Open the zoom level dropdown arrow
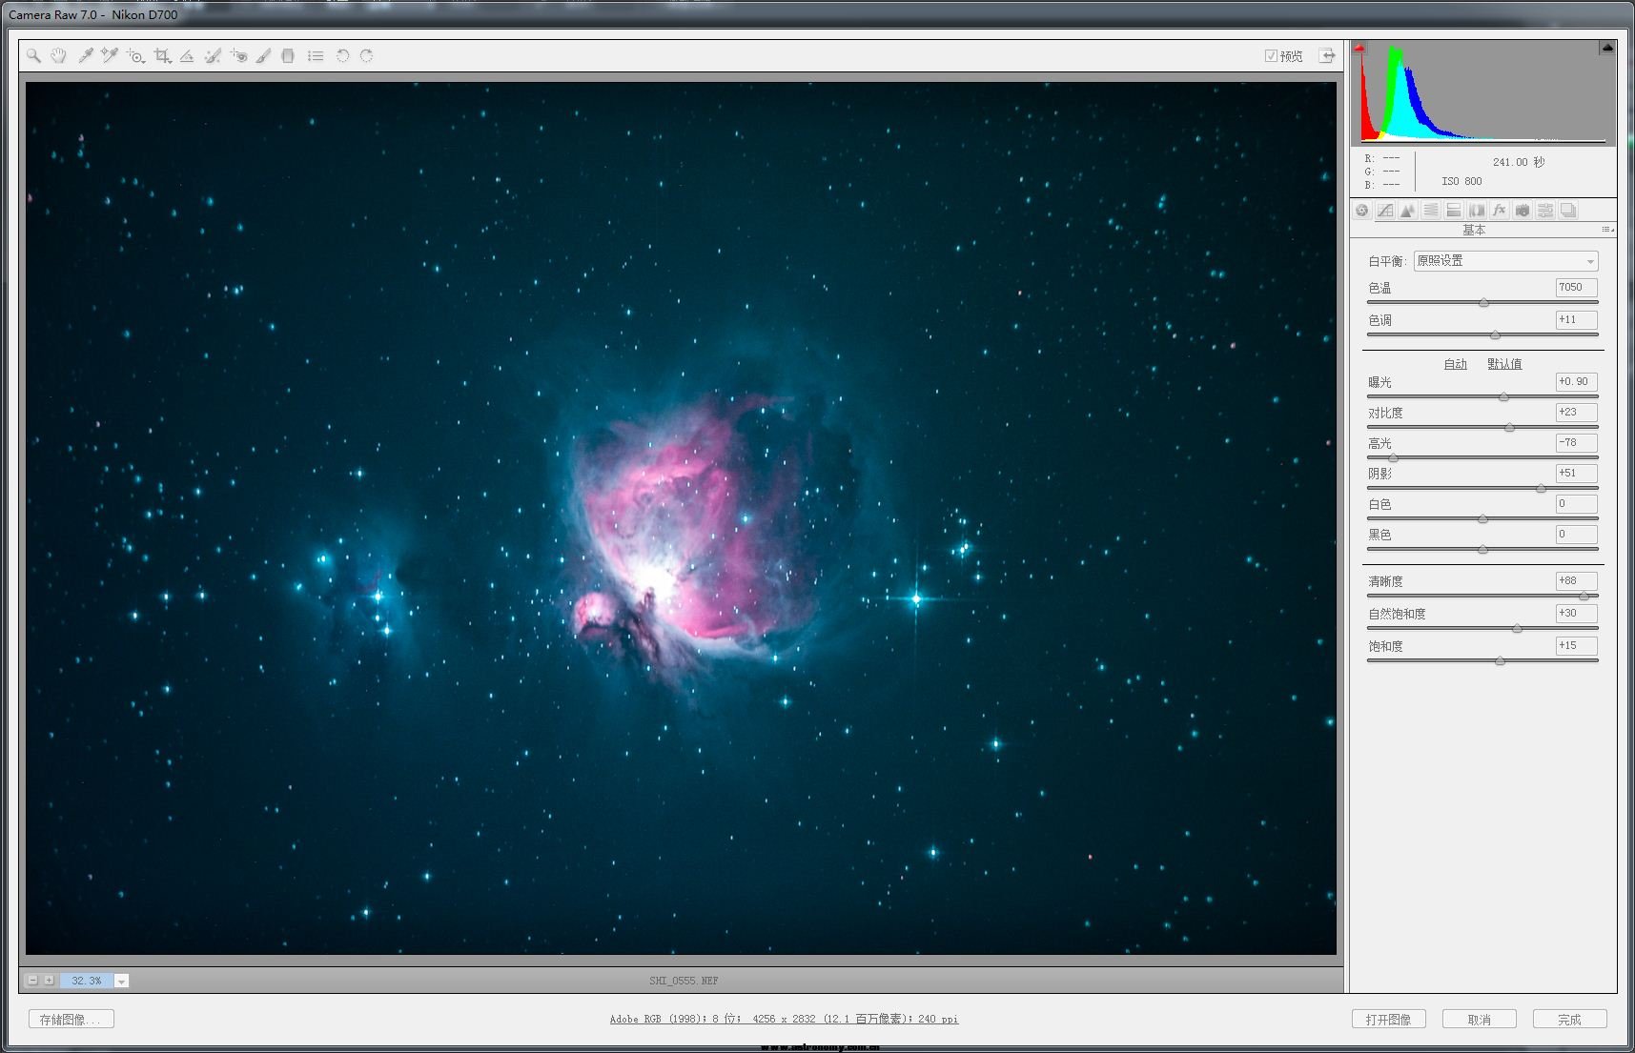Image resolution: width=1635 pixels, height=1053 pixels. (121, 981)
